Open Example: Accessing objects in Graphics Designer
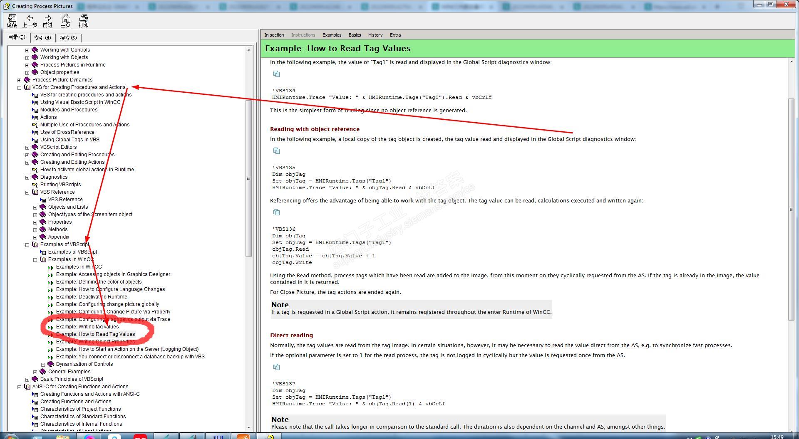 pyautogui.click(x=113, y=274)
